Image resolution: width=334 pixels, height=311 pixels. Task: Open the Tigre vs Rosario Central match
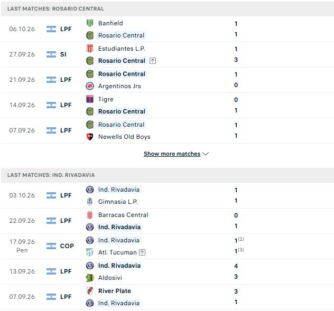[x=168, y=105]
